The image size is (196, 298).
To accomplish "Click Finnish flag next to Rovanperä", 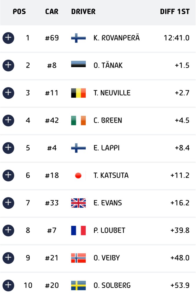I will click(x=78, y=38).
